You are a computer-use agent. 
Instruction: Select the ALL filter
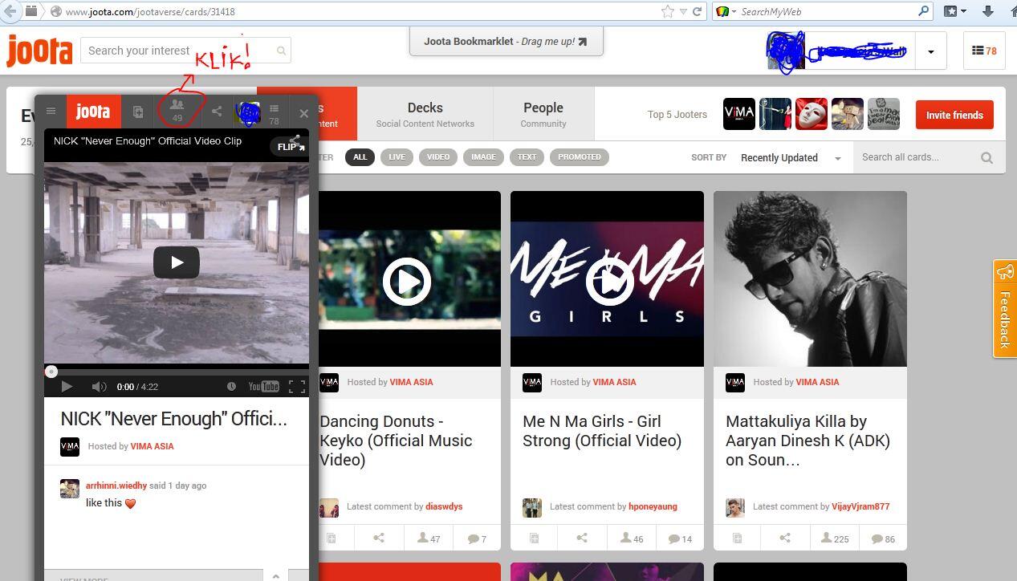pos(360,157)
